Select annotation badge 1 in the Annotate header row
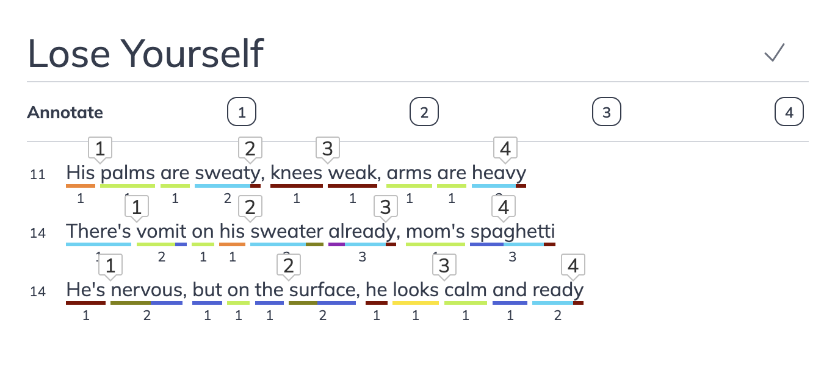The width and height of the screenshot is (835, 384). click(x=242, y=112)
